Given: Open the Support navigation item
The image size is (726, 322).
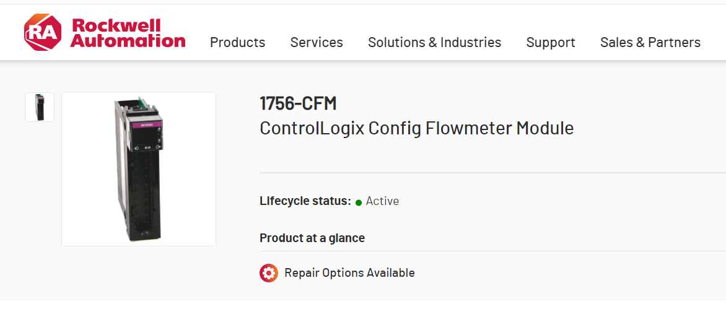Looking at the screenshot, I should pos(551,42).
